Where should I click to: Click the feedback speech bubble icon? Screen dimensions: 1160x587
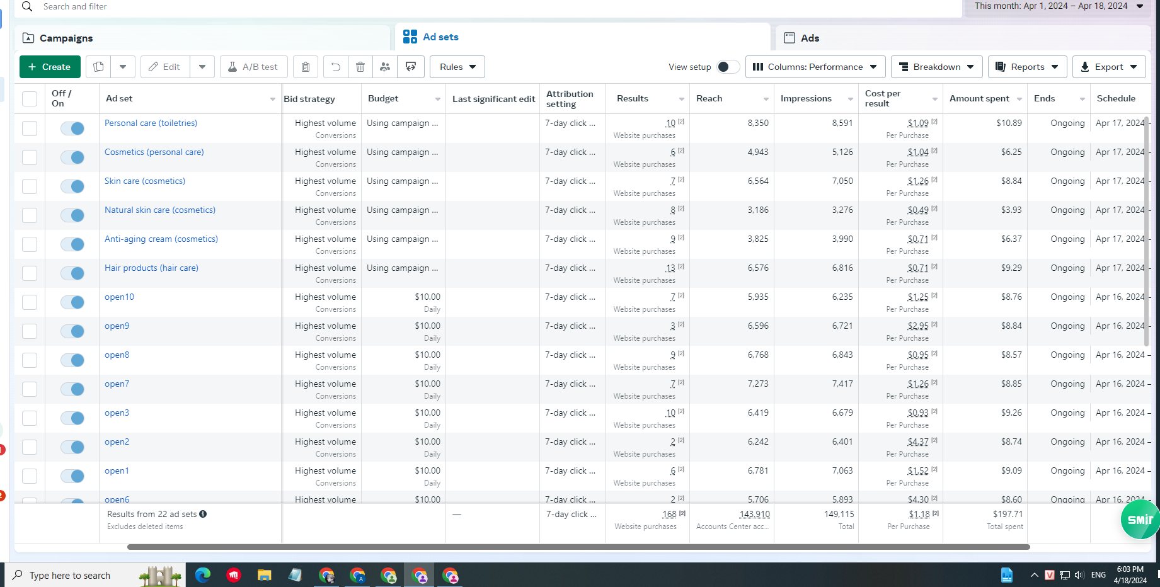[411, 67]
